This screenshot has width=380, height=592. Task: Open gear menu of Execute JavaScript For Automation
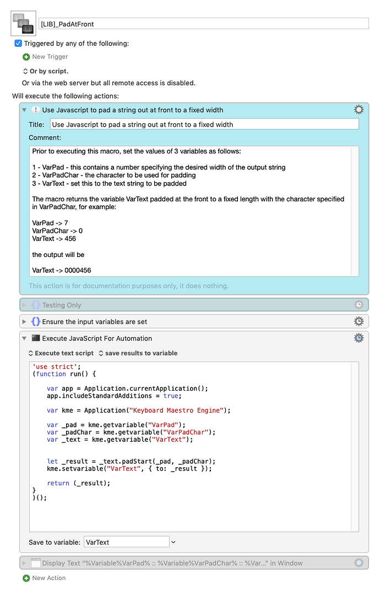tap(359, 338)
